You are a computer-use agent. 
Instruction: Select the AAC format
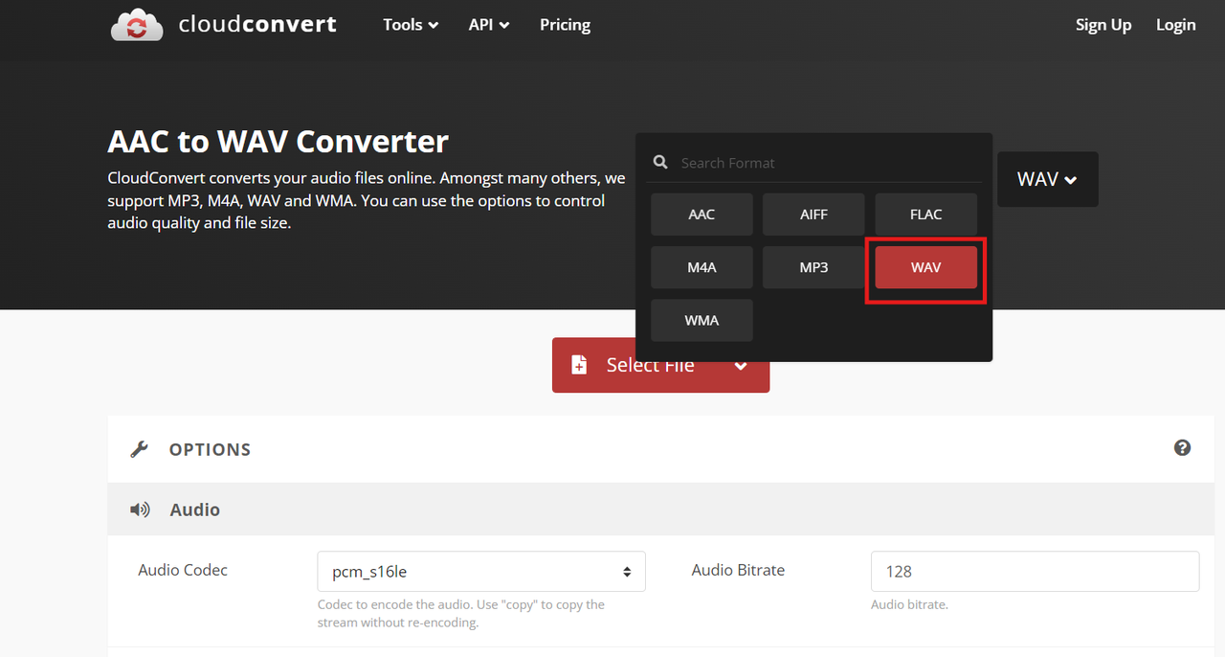click(702, 215)
